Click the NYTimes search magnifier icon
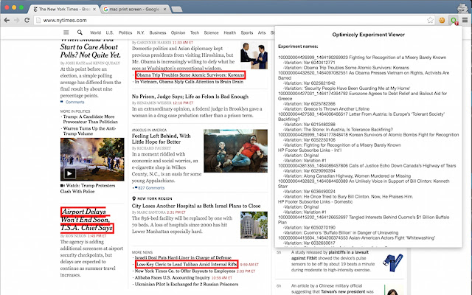Screen dimensions: 472x295 (80, 32)
